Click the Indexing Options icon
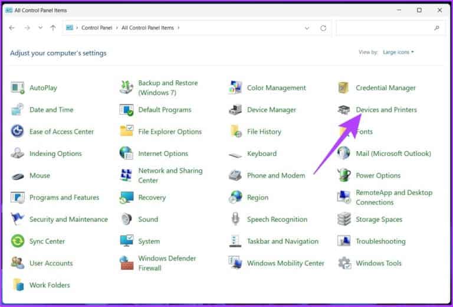The image size is (453, 307). pos(17,153)
